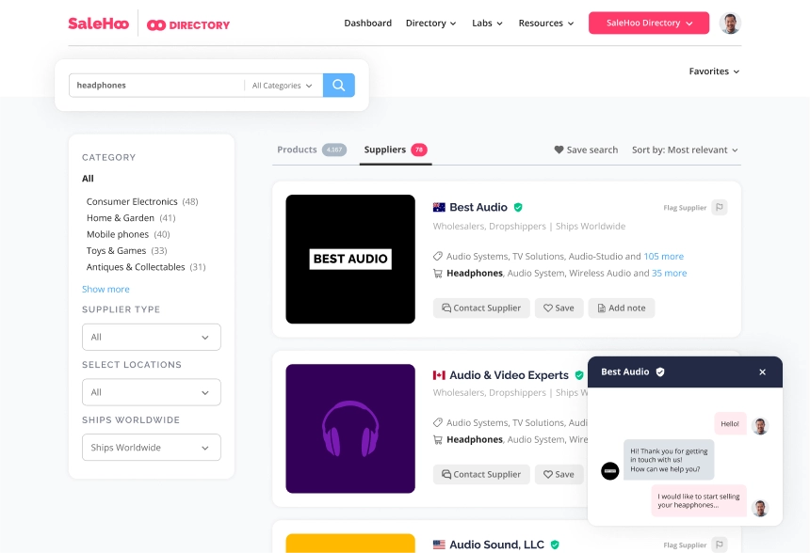The width and height of the screenshot is (810, 553).
Task: Click the 35 more link
Action: click(x=670, y=274)
